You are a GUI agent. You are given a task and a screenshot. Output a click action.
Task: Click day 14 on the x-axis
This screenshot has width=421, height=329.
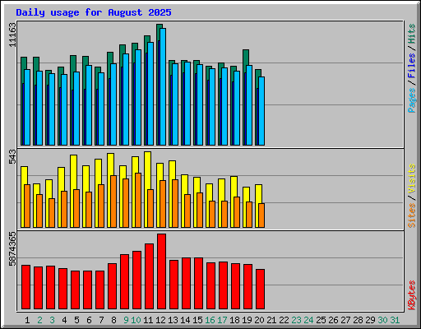point(185,320)
